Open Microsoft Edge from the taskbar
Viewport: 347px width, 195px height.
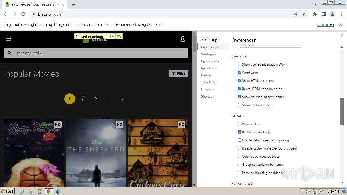[x=58, y=191]
